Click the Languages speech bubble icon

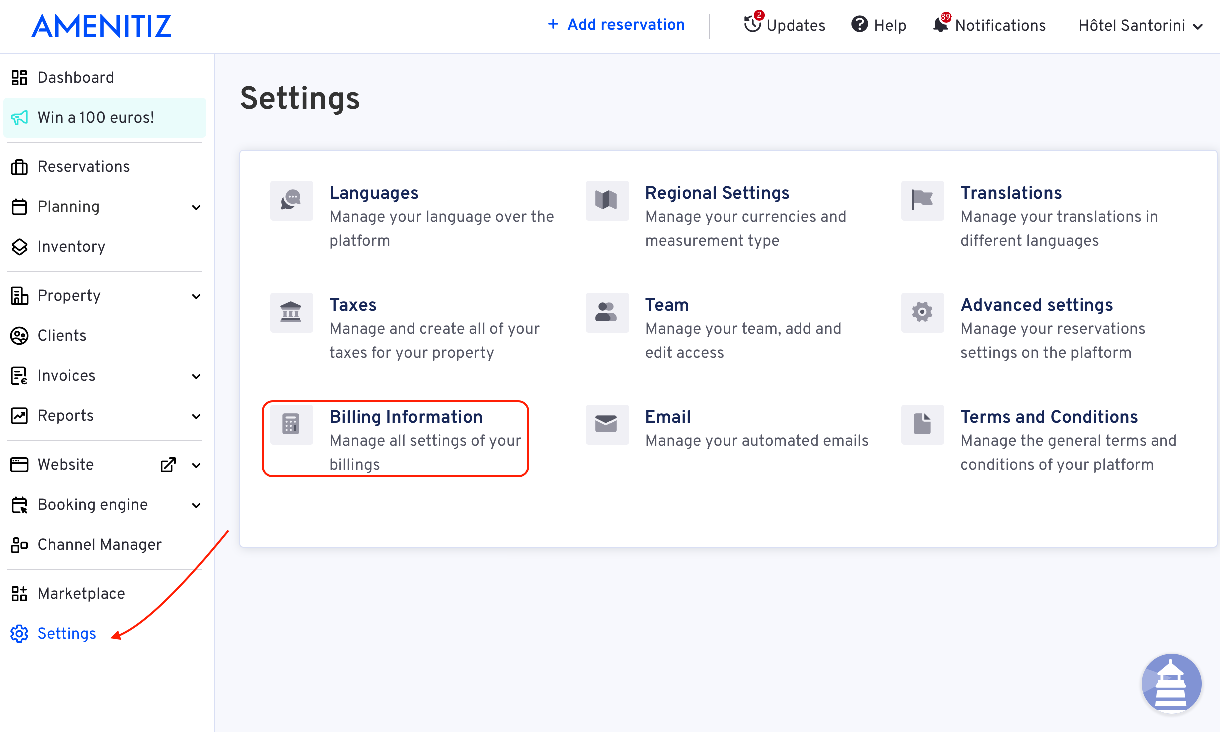[291, 201]
